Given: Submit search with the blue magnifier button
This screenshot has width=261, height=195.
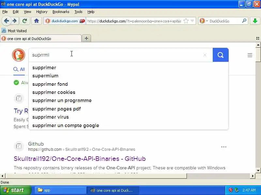Looking at the screenshot, I should 221,55.
